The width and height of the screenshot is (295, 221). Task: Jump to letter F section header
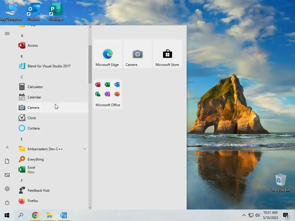(x=22, y=180)
